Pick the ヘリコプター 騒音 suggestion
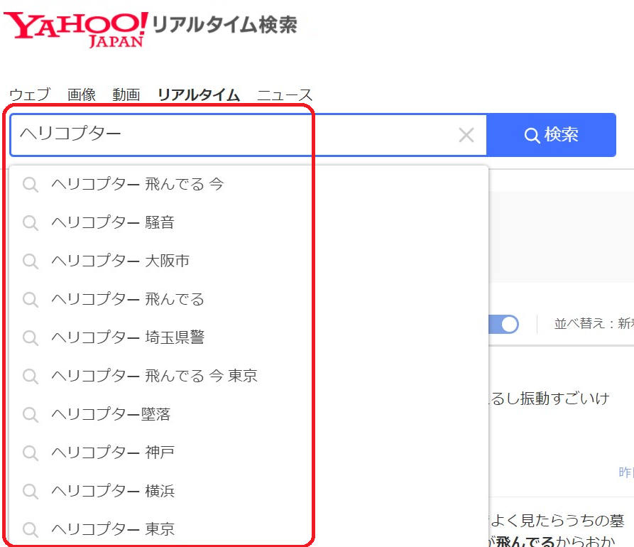Screen dimensions: 634x547 [248, 222]
